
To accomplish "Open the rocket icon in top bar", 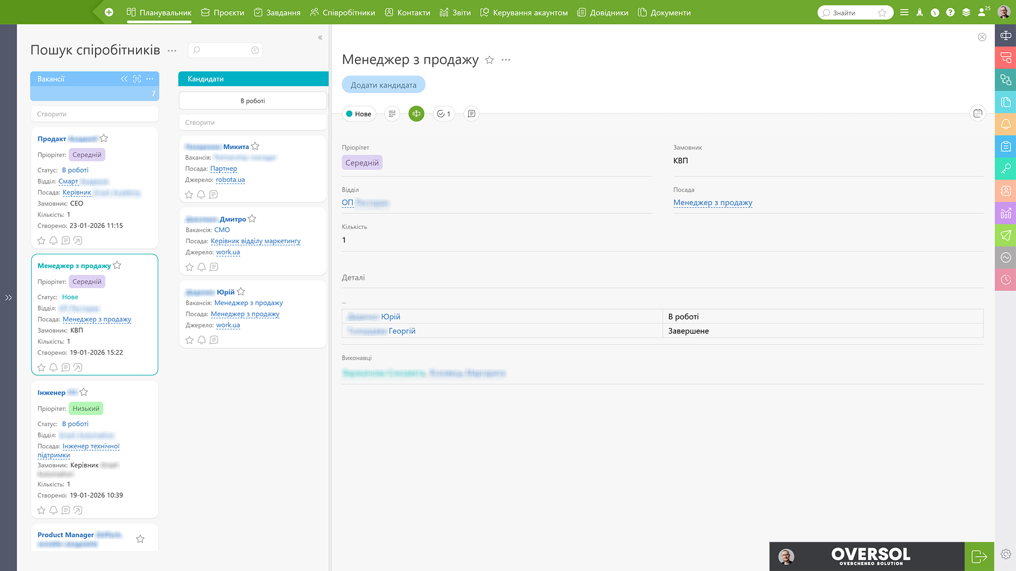I will (x=920, y=12).
